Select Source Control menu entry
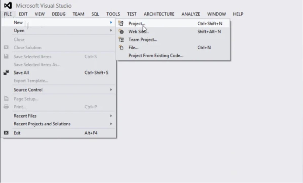Viewport: 303px width, 183px height. point(59,90)
